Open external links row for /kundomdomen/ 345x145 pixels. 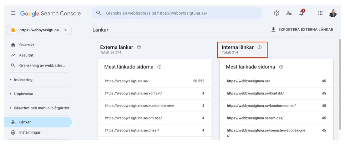pyautogui.click(x=155, y=106)
